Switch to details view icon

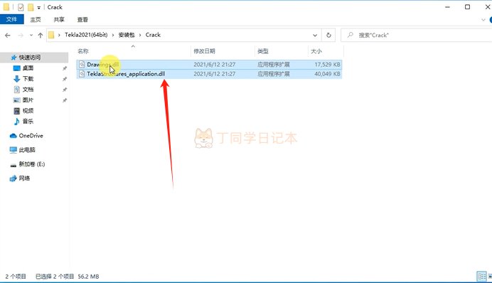pos(481,276)
